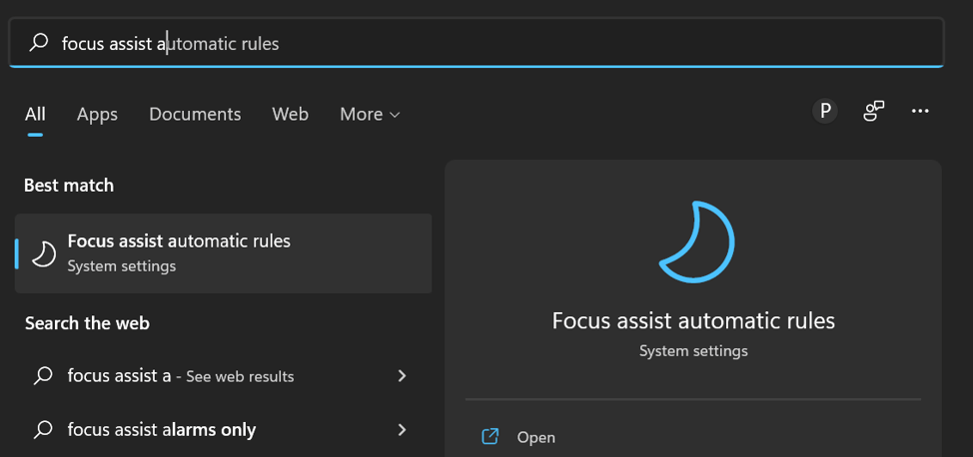Viewport: 973px width, 457px height.
Task: Click magnifier icon for 'alarms only' suggestion
Action: (43, 430)
